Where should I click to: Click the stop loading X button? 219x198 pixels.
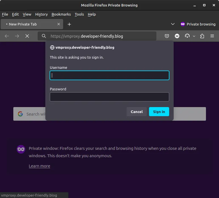click(x=27, y=36)
